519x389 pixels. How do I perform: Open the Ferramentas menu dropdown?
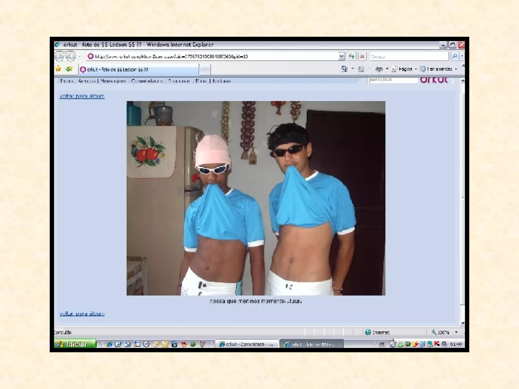pos(439,69)
